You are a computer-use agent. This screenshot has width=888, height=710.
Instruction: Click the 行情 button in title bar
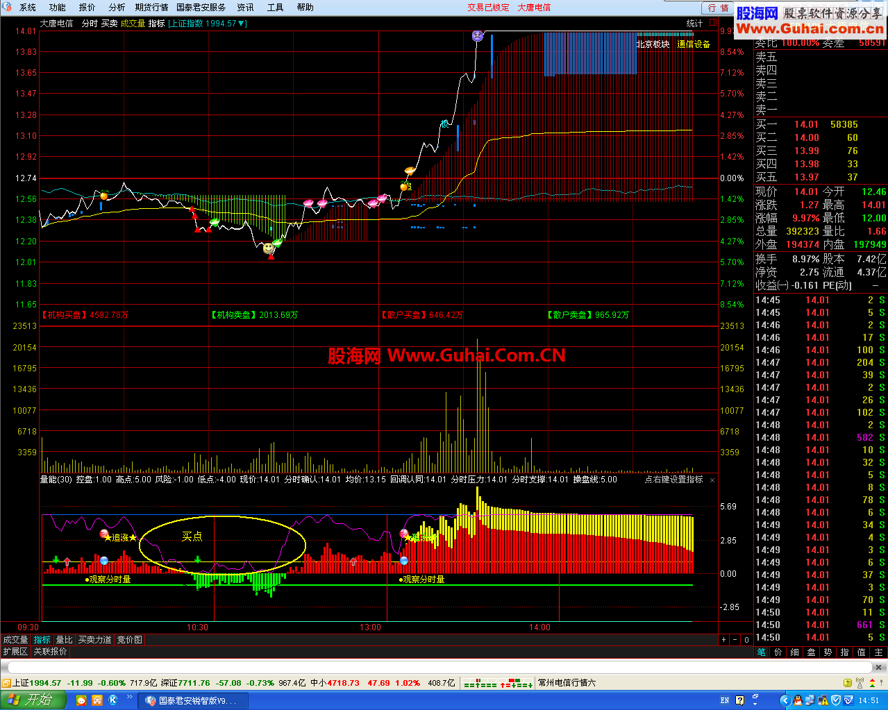pyautogui.click(x=719, y=8)
